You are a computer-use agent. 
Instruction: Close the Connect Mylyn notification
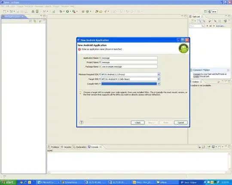[x=228, y=70]
